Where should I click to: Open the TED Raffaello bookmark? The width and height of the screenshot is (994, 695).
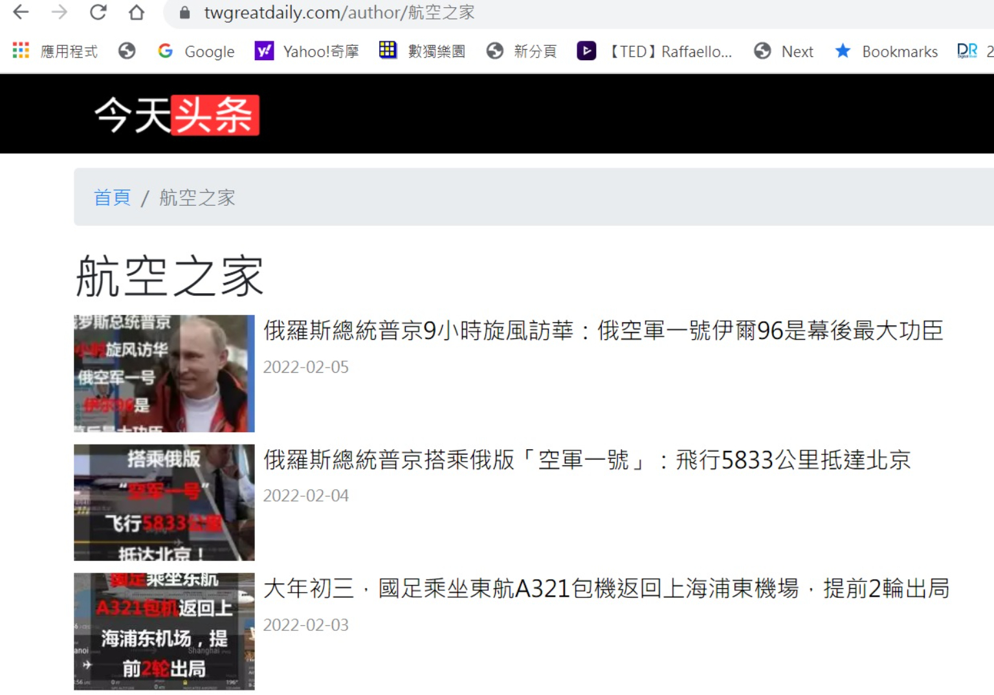click(654, 51)
